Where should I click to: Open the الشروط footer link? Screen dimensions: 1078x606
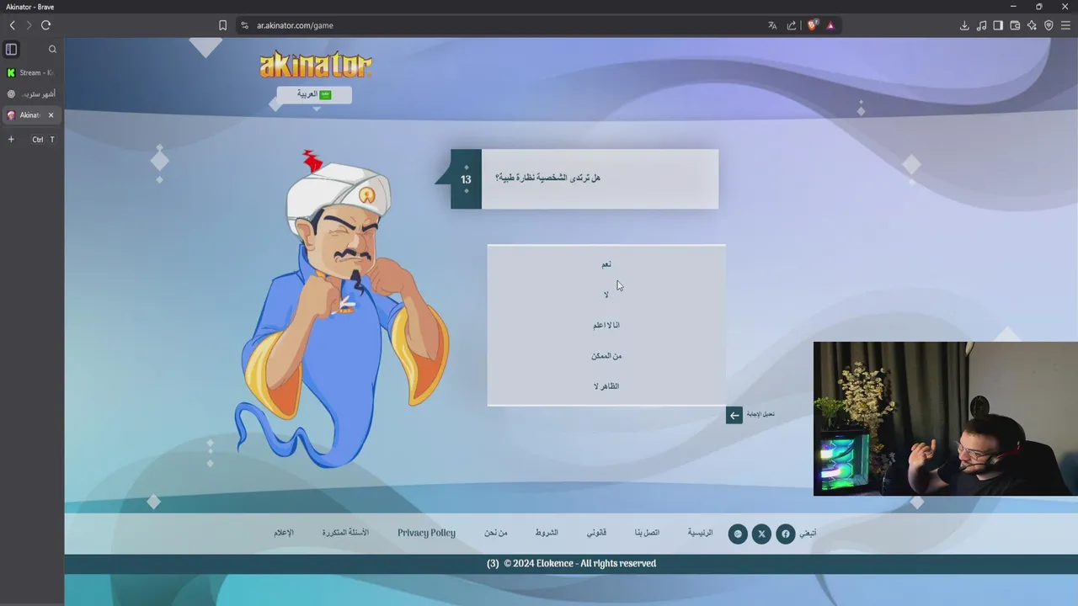click(x=547, y=533)
